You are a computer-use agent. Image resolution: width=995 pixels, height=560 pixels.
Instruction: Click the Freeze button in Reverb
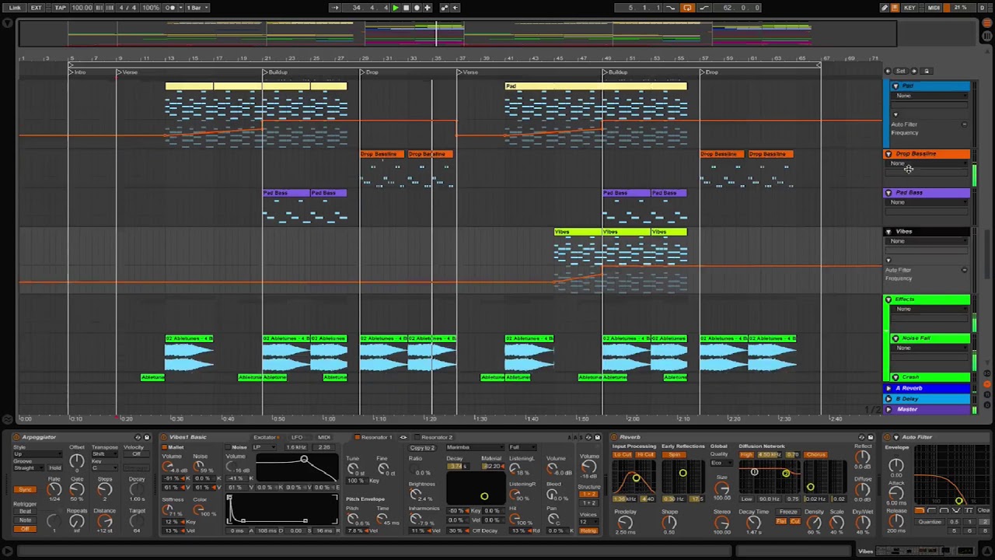[788, 512]
